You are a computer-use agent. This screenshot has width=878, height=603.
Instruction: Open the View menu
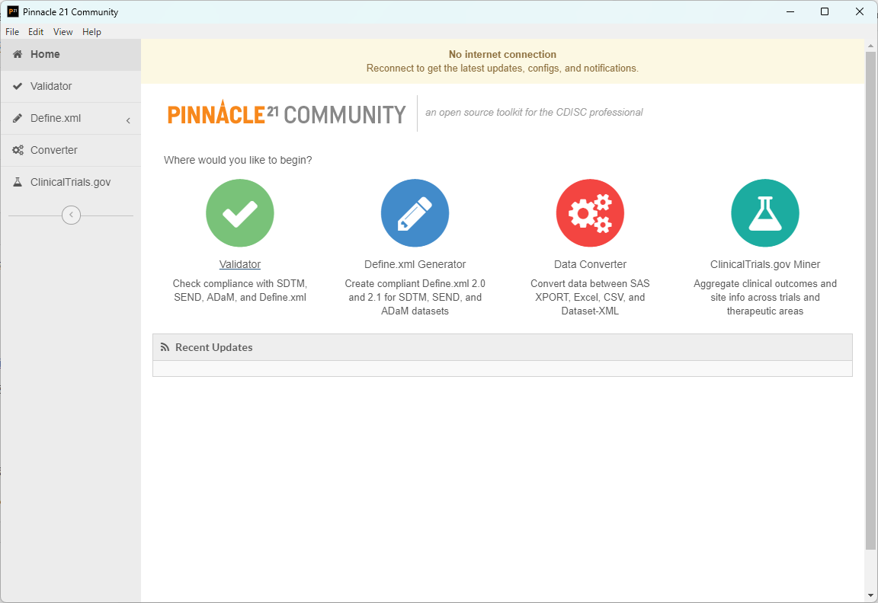(x=62, y=32)
